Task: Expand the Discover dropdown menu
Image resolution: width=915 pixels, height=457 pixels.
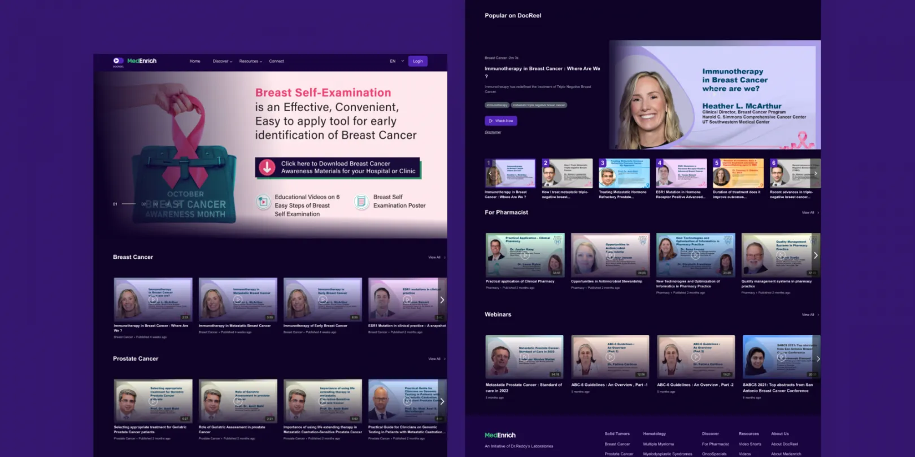Action: (x=222, y=61)
